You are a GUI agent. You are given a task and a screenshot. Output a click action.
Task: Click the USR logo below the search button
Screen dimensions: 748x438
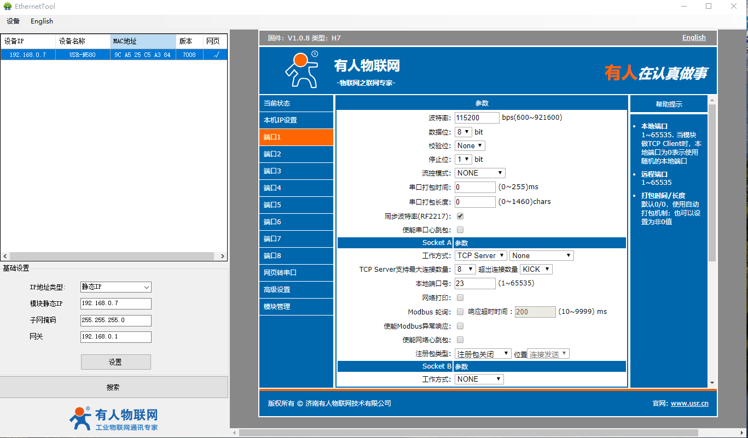pyautogui.click(x=80, y=418)
